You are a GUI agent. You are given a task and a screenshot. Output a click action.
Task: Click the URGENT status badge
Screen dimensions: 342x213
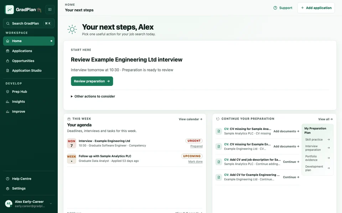click(194, 141)
